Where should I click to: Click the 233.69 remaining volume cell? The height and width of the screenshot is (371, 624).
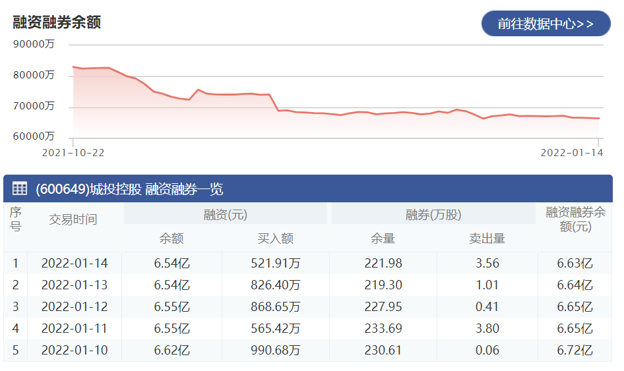[383, 328]
